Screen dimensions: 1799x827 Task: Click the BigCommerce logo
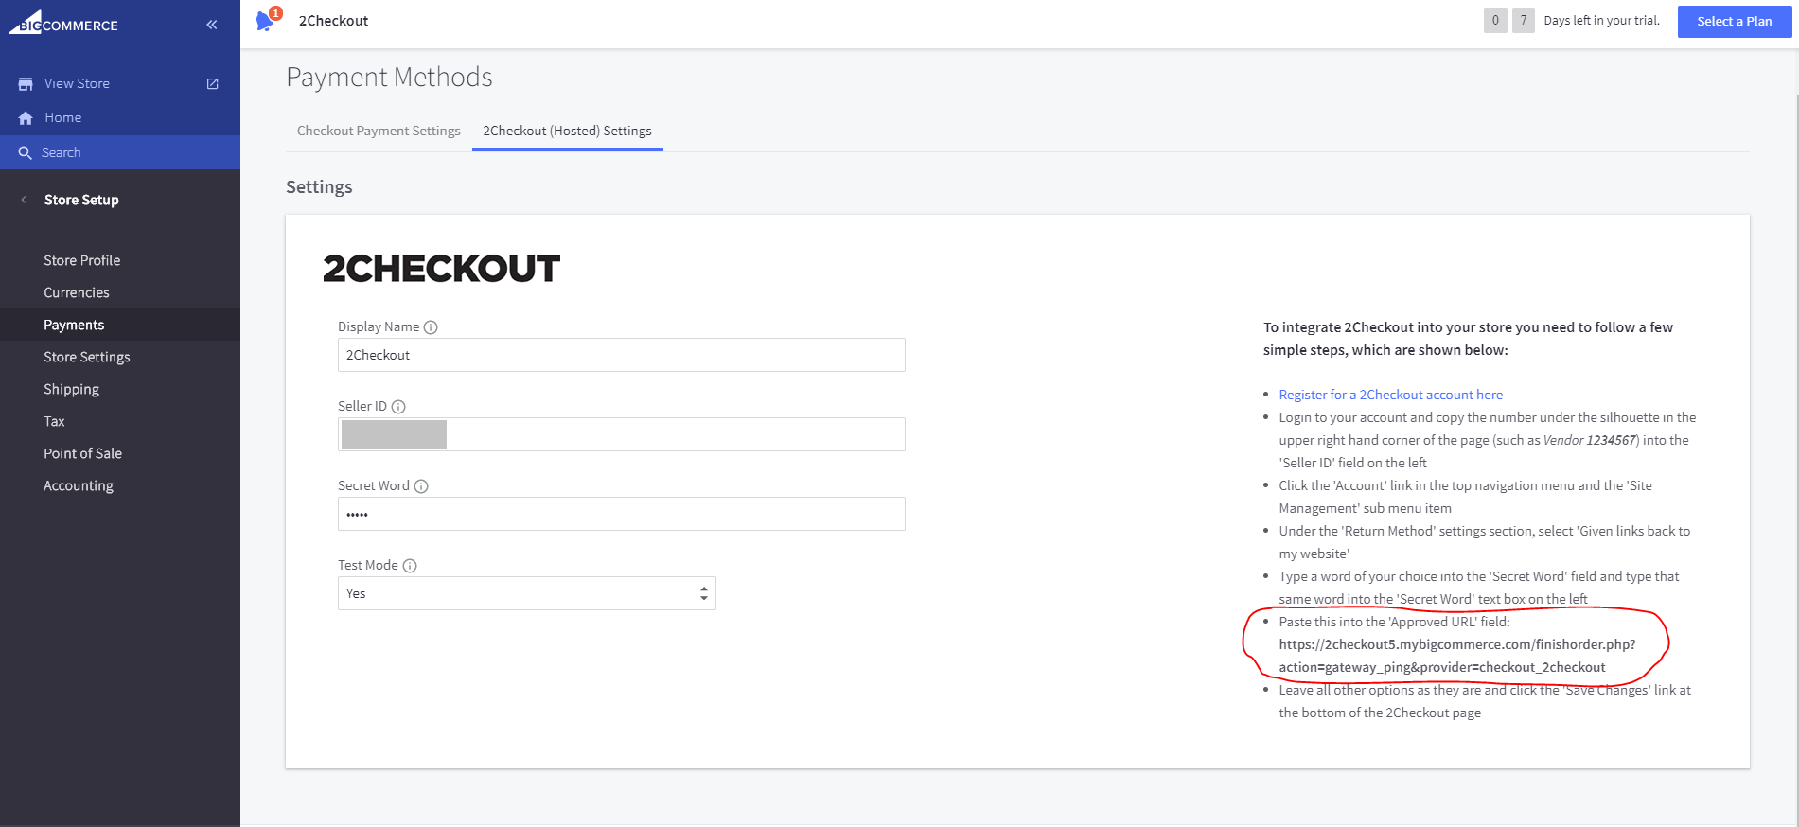[63, 23]
